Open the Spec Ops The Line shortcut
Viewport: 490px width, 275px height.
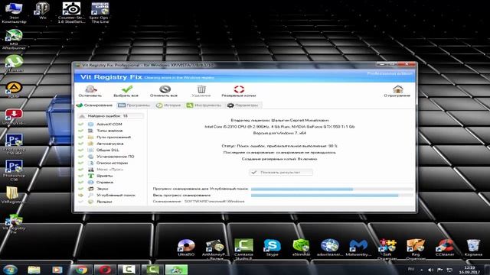point(100,12)
